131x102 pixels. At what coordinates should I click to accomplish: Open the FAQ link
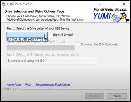click(28, 85)
